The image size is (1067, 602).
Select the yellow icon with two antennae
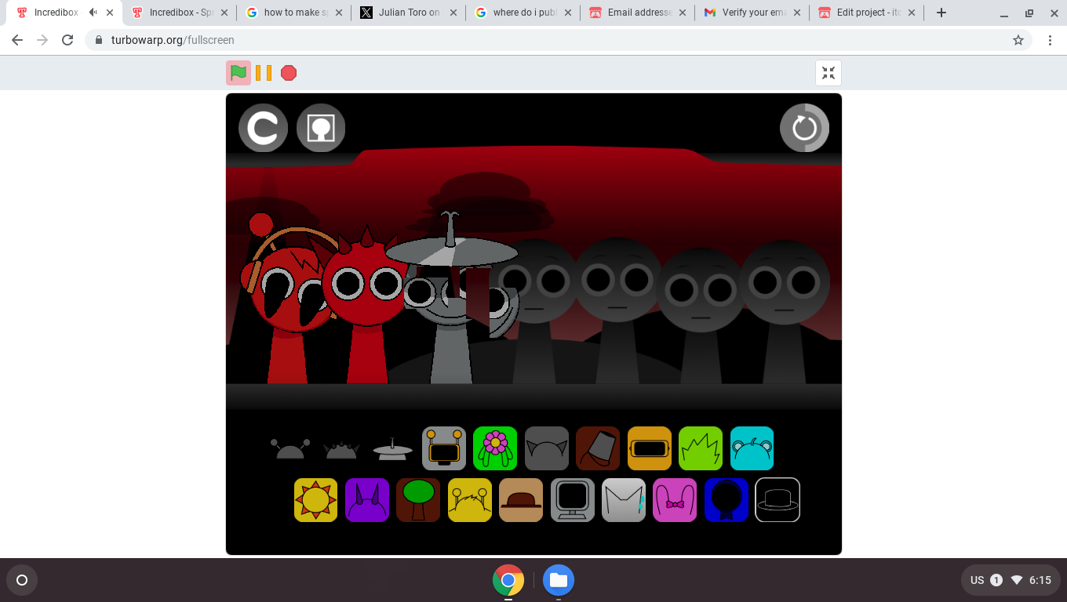pyautogui.click(x=470, y=500)
